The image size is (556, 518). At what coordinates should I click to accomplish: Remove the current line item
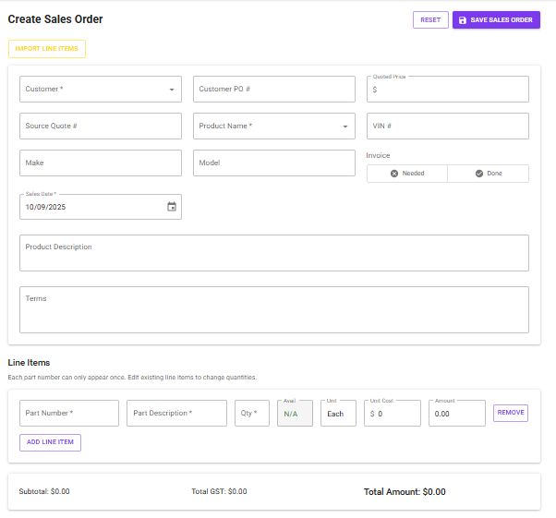(x=511, y=413)
